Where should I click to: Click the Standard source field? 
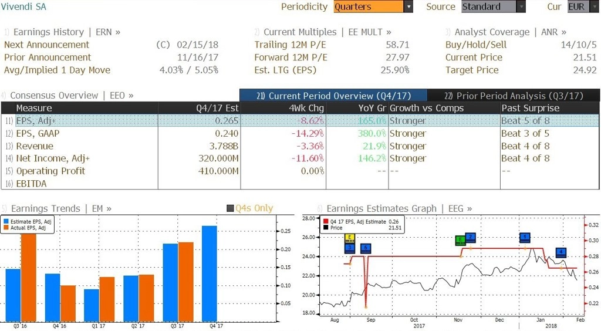[x=489, y=6]
